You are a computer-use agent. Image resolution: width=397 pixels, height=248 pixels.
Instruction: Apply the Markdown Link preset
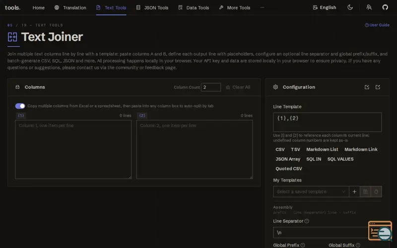361,149
